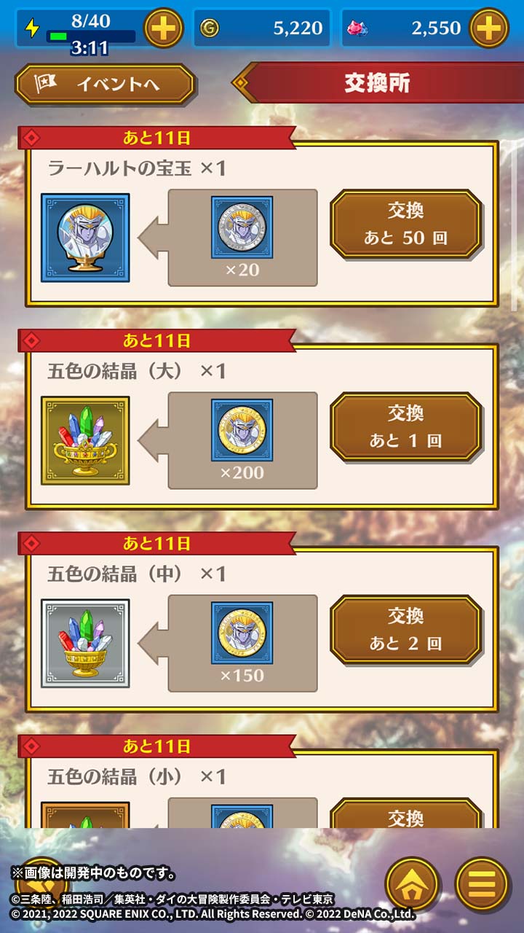Viewport: 524px width, 933px height.
Task: Exchange ラーハルトの宝玉 with 50 remaining
Action: [406, 224]
